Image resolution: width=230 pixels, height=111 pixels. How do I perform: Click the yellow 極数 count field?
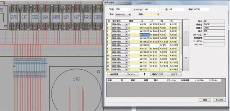152,14
